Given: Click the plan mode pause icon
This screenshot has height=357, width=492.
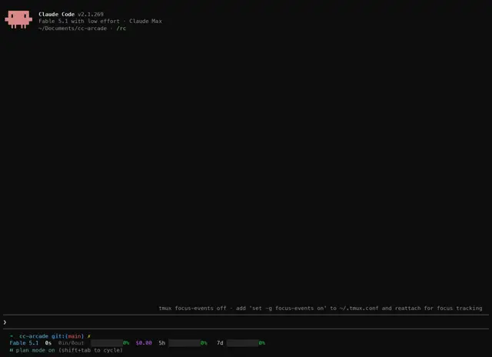Looking at the screenshot, I should pyautogui.click(x=12, y=350).
